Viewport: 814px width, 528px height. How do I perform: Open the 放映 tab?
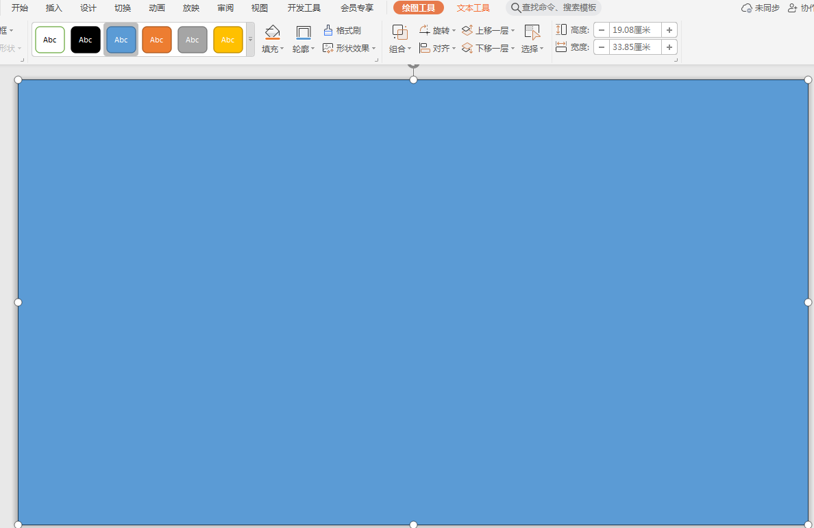(191, 8)
